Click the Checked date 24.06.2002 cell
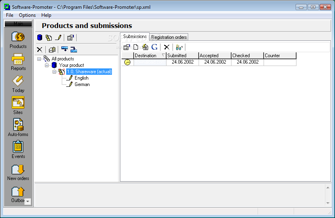This screenshot has height=218, width=335. coord(248,62)
